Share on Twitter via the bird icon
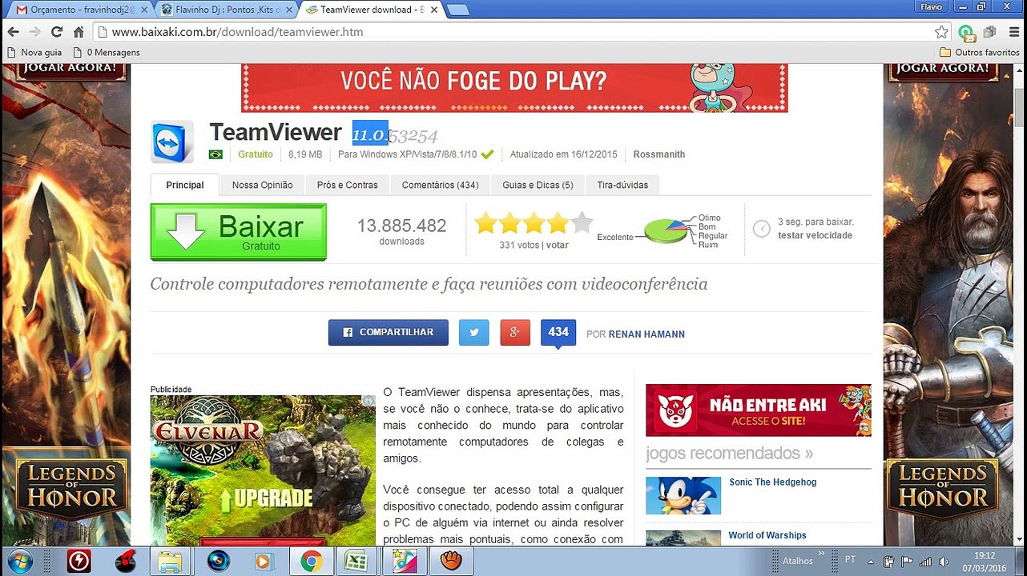Screen dimensions: 1027x576 (x=474, y=332)
